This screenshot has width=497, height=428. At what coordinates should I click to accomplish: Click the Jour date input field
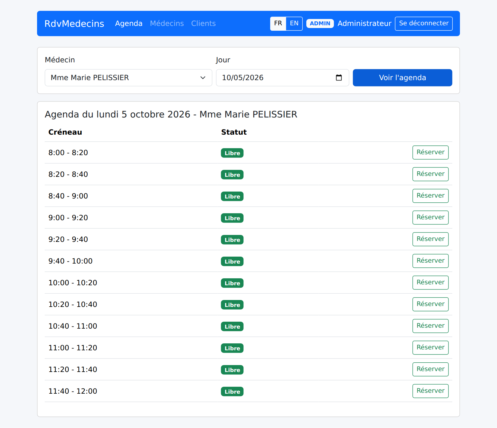[282, 78]
